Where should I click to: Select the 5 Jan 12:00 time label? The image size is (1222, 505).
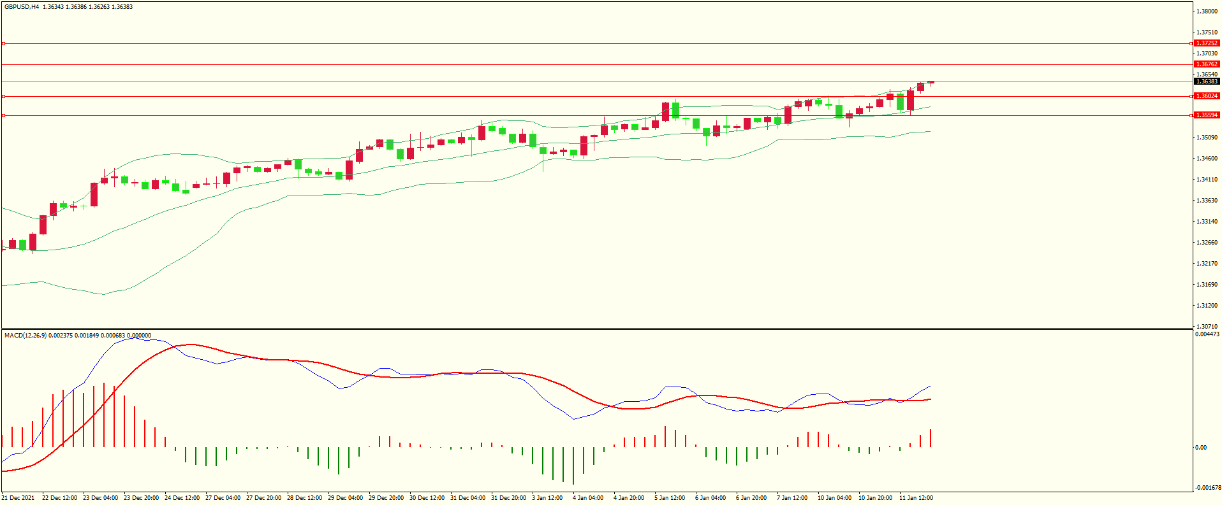[669, 498]
